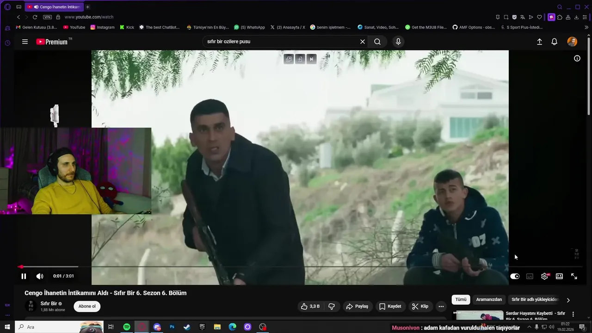The height and width of the screenshot is (333, 592).
Task: Add page to favorites heart icon
Action: tap(539, 17)
